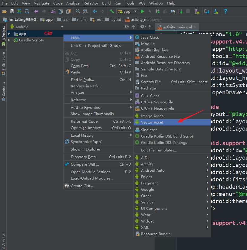Close the activity_main.xml editor tab
The width and height of the screenshot is (247, 250).
coord(195,27)
